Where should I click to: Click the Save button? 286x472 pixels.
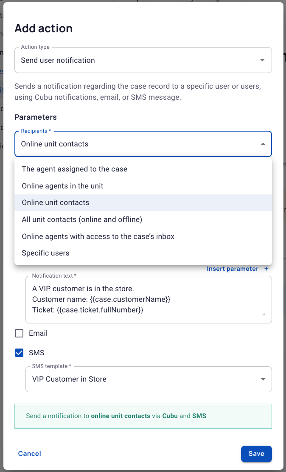[256, 454]
